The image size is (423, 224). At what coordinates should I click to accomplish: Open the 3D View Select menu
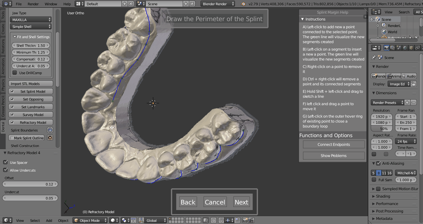35,220
